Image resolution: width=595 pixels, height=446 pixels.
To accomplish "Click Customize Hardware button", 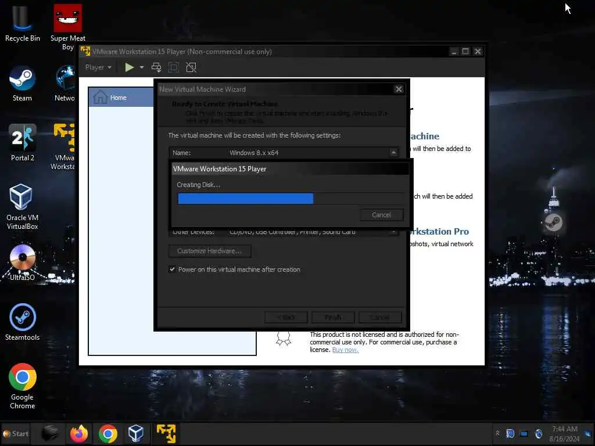I will [x=209, y=251].
